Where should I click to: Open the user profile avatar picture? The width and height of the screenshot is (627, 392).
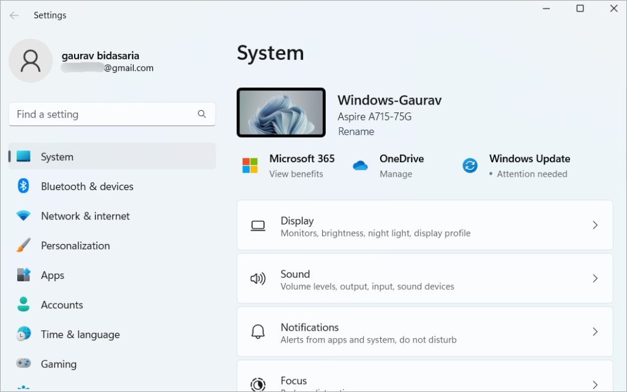pyautogui.click(x=31, y=61)
